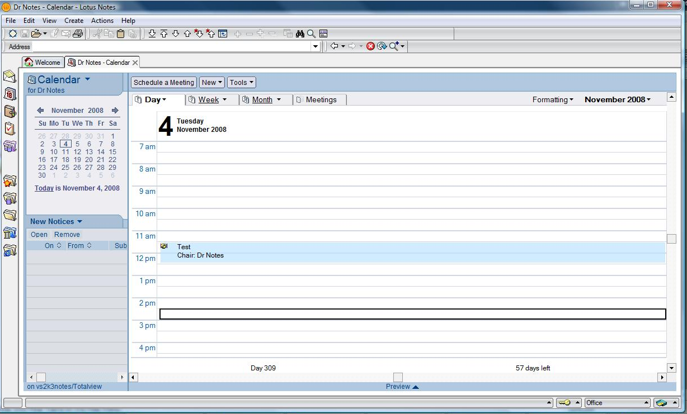
Task: Click Schedule a Meeting button
Action: click(x=164, y=83)
